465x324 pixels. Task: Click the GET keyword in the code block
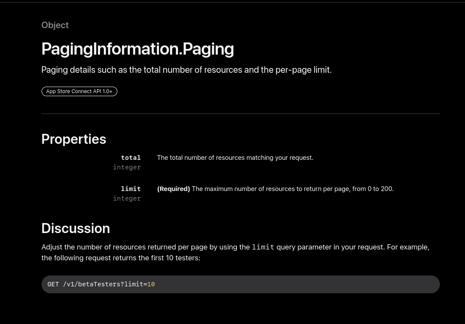(x=53, y=284)
